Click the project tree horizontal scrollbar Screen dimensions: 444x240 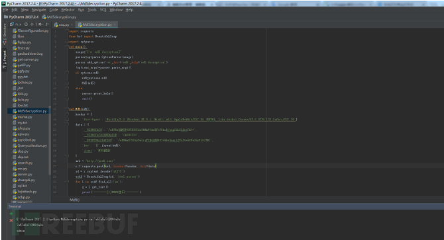(21, 202)
